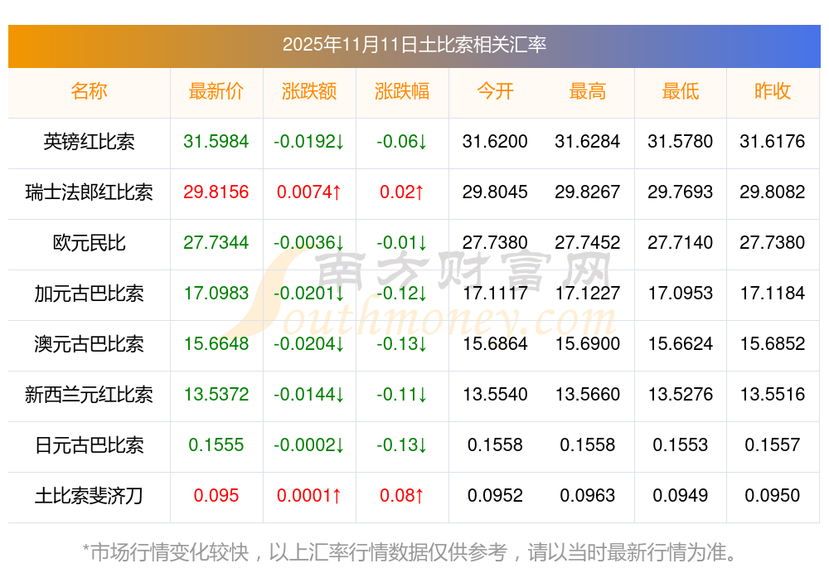
Task: Select the 日元古巴比索 row name
Action: pos(89,445)
